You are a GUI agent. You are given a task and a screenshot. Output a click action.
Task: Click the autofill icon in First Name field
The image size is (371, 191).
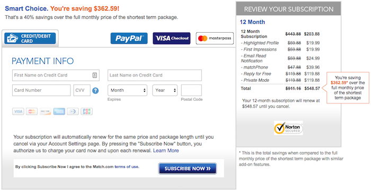[x=94, y=75]
